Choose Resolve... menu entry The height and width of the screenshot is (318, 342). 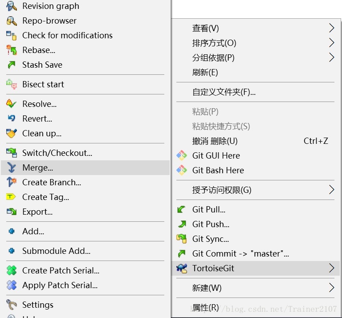tap(85, 104)
